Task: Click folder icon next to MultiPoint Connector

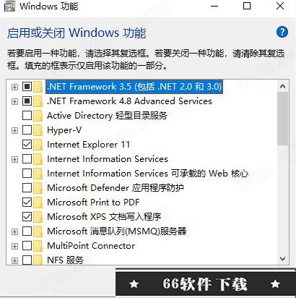Action: 38,246
